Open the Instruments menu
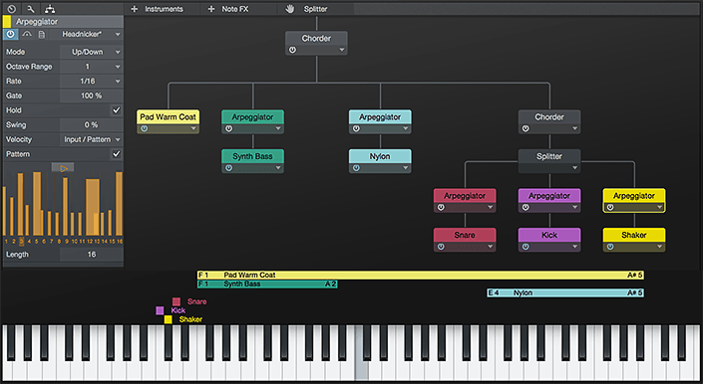The height and width of the screenshot is (384, 703). point(165,9)
